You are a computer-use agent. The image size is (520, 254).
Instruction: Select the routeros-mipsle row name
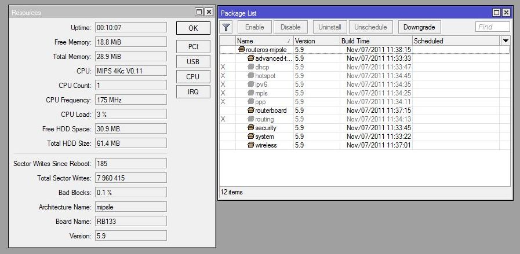[x=266, y=50]
